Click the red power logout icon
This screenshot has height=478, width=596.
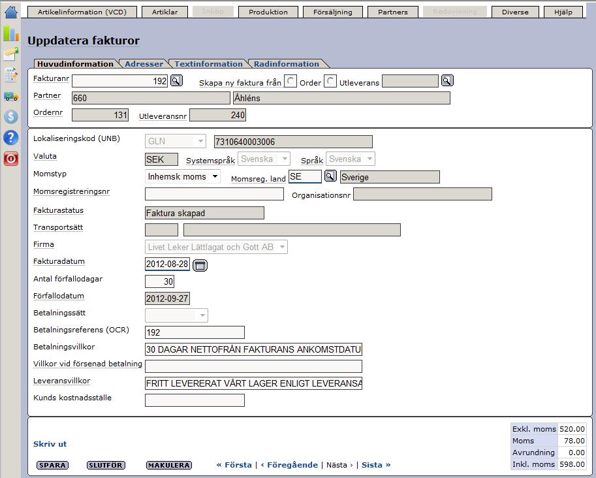tap(10, 158)
